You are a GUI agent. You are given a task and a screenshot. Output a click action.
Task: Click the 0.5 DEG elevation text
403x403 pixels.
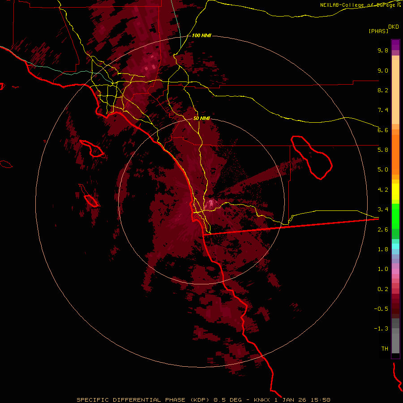point(228,400)
